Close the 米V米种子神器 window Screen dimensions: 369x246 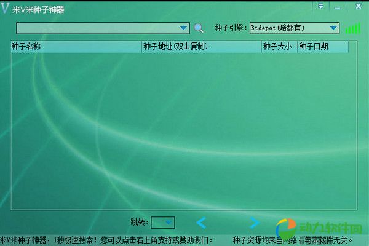click(x=356, y=6)
